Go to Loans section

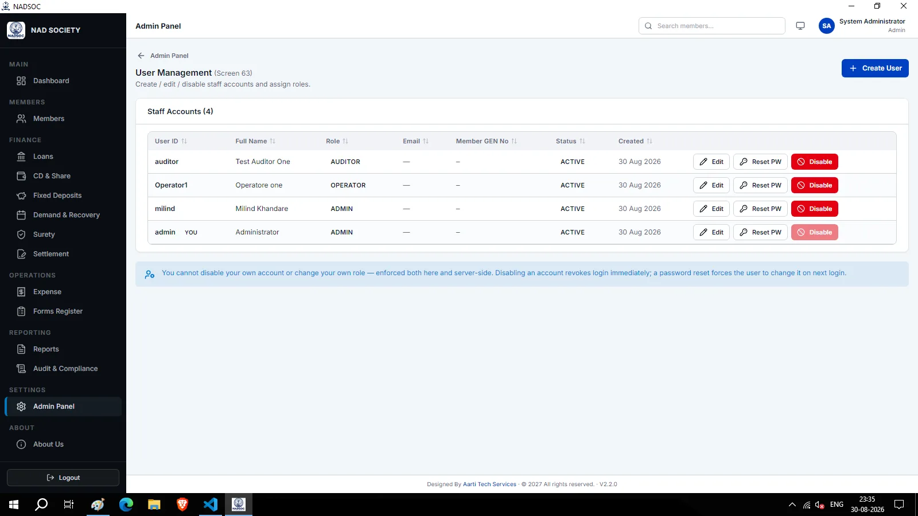[x=63, y=157]
